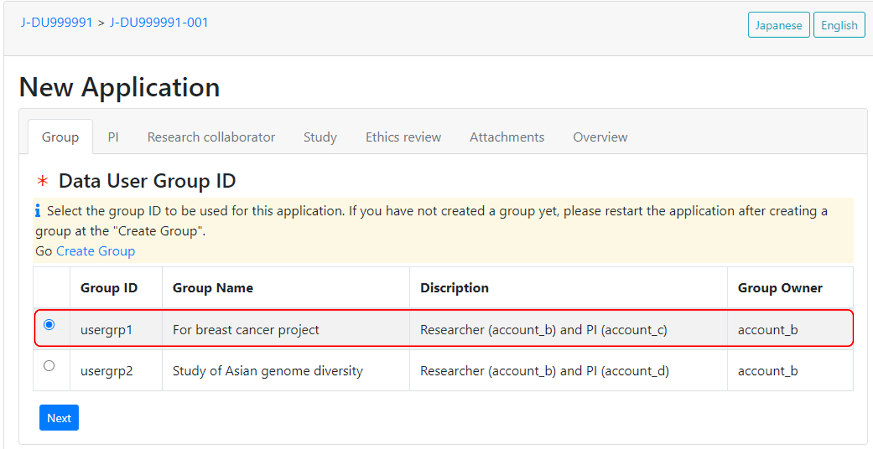Click the 'For breast cancer project' group name
The width and height of the screenshot is (873, 449).
[246, 330]
